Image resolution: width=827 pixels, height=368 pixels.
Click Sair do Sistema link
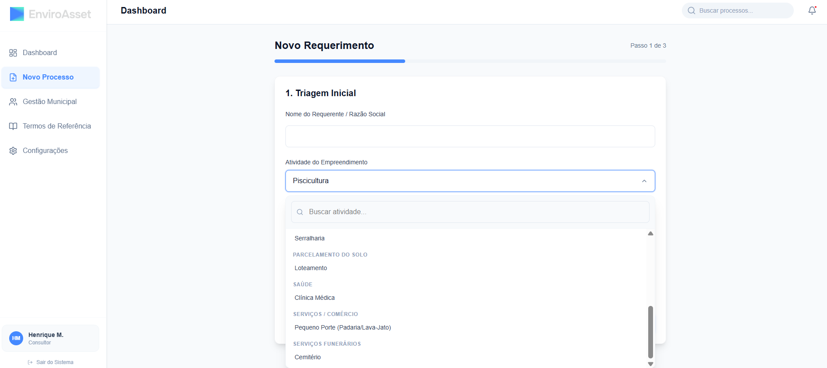click(55, 362)
